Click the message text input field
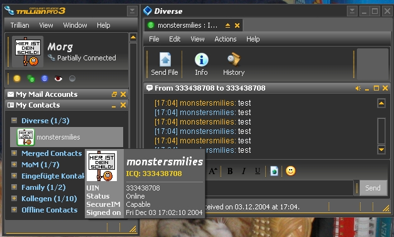This screenshot has height=237, width=394. click(279, 188)
